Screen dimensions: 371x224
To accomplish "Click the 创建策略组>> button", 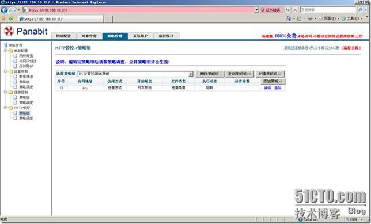I will pos(270,74).
